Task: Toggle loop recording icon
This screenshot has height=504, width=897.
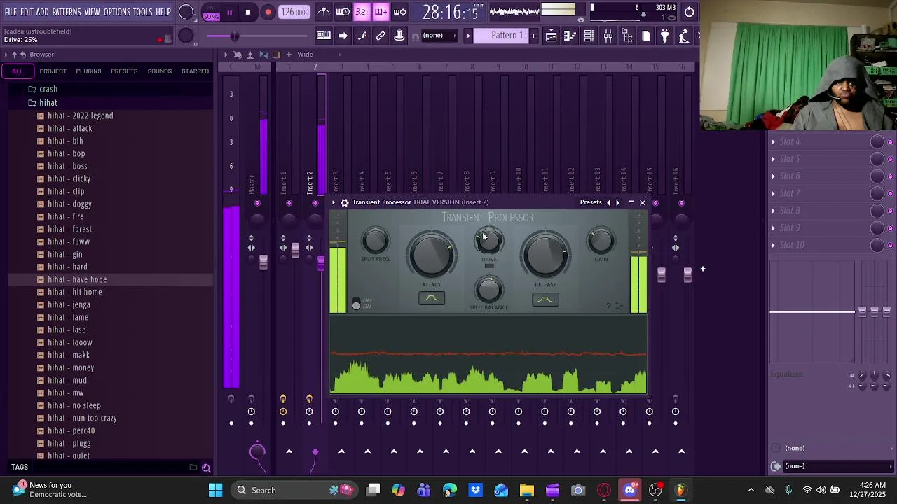Action: [x=399, y=12]
